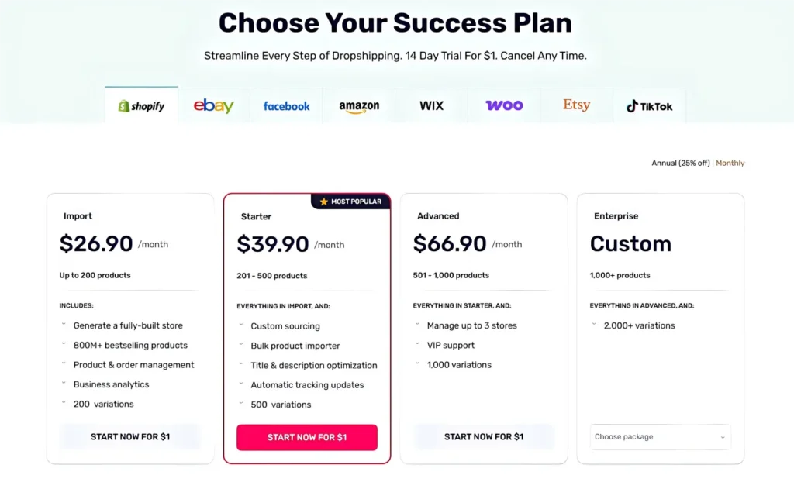Image resolution: width=794 pixels, height=496 pixels.
Task: Switch billing to Annual (25% off)
Action: tap(680, 164)
